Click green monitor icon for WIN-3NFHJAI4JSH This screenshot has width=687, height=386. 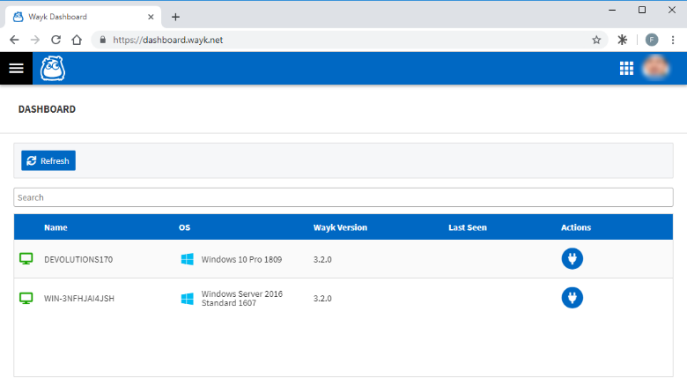point(26,298)
